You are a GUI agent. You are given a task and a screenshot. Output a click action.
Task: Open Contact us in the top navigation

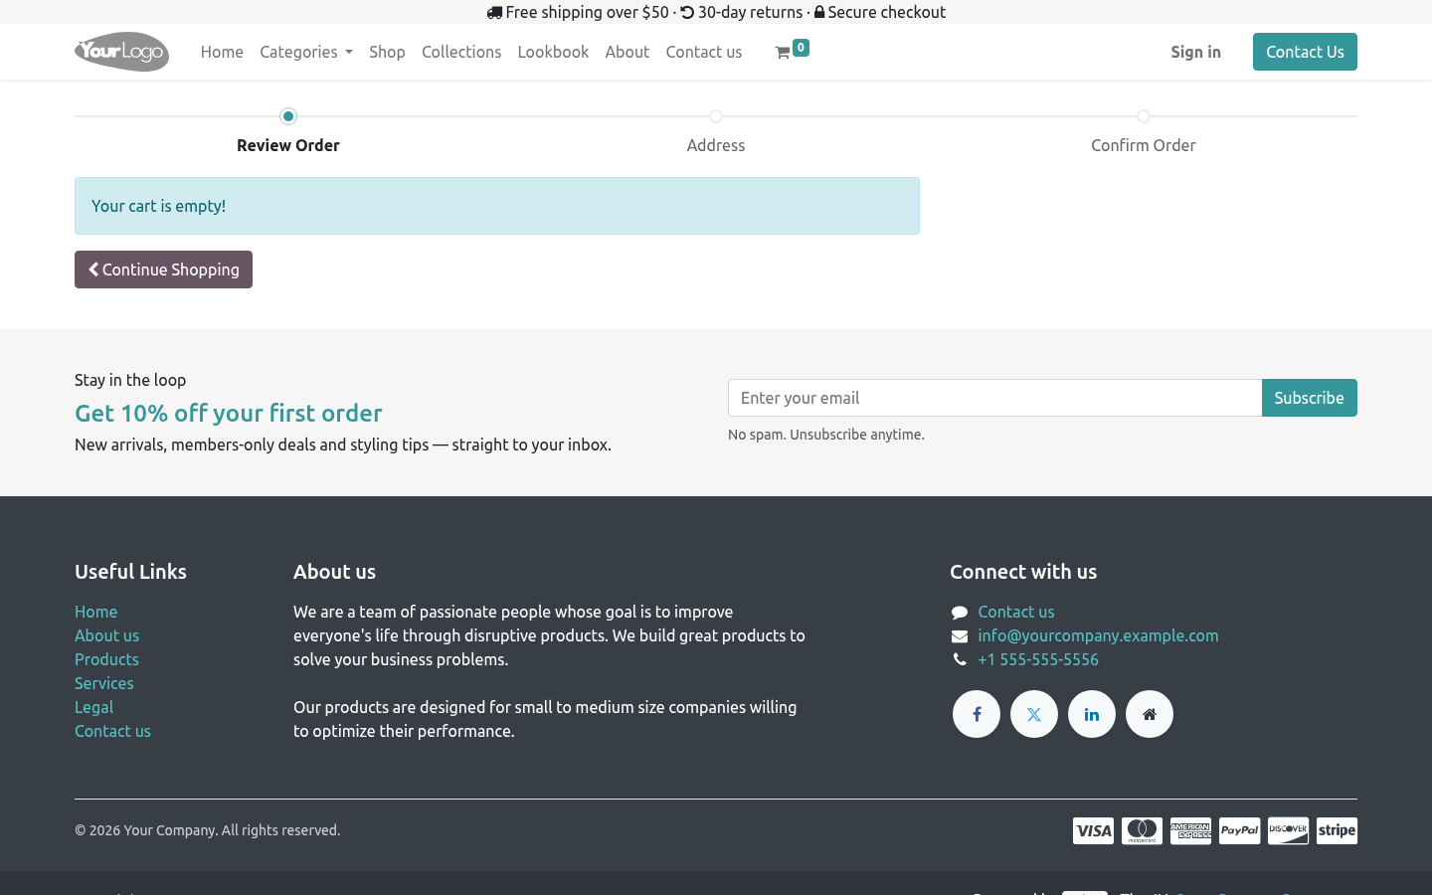pos(704,52)
